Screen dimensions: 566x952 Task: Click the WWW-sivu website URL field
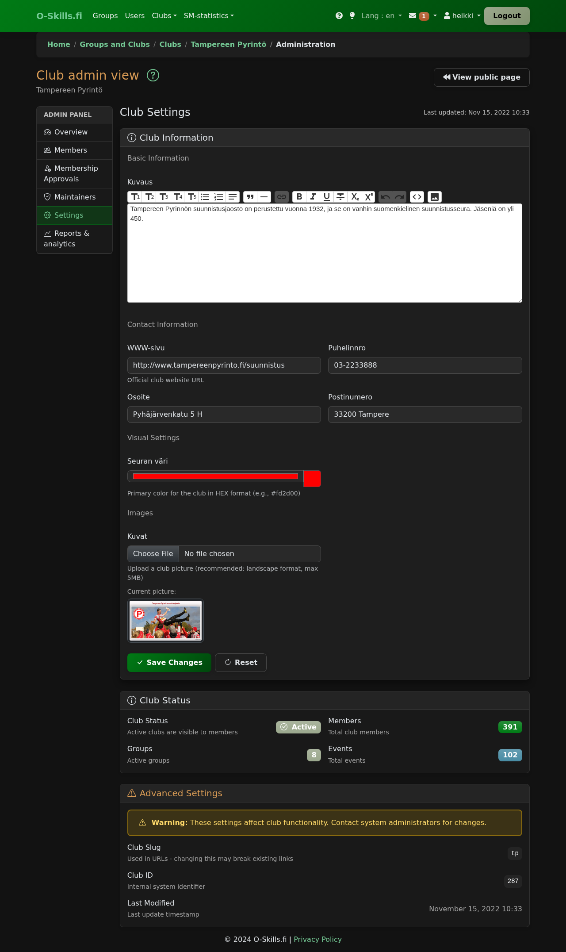[224, 365]
